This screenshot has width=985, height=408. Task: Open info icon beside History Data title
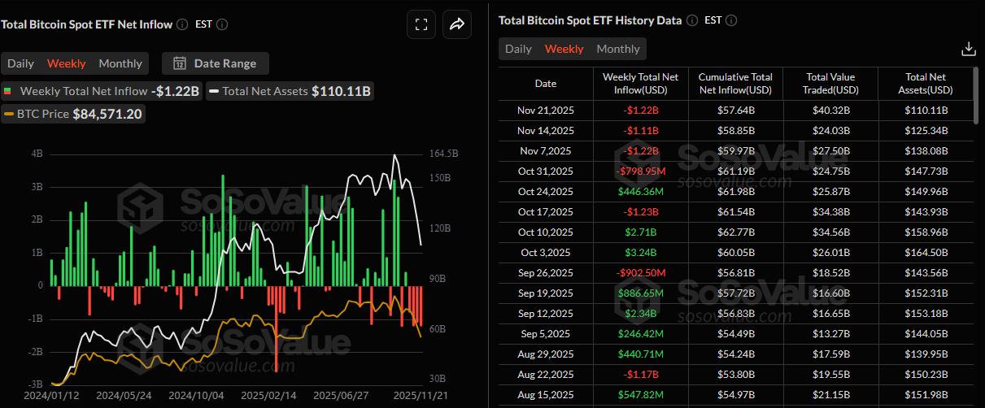[691, 20]
